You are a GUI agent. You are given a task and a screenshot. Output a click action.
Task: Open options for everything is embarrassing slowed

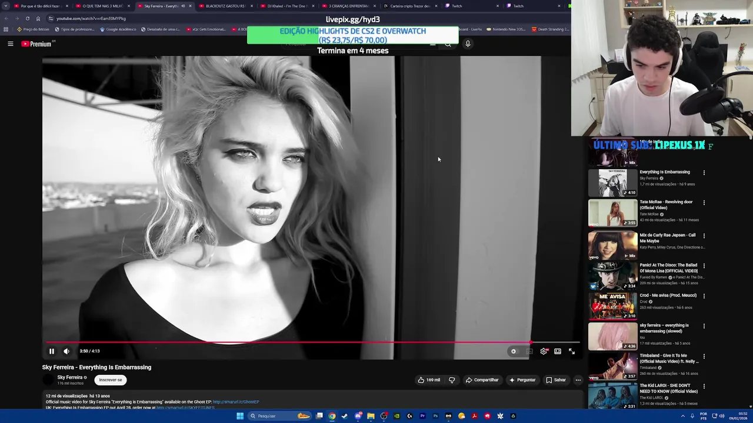704,326
